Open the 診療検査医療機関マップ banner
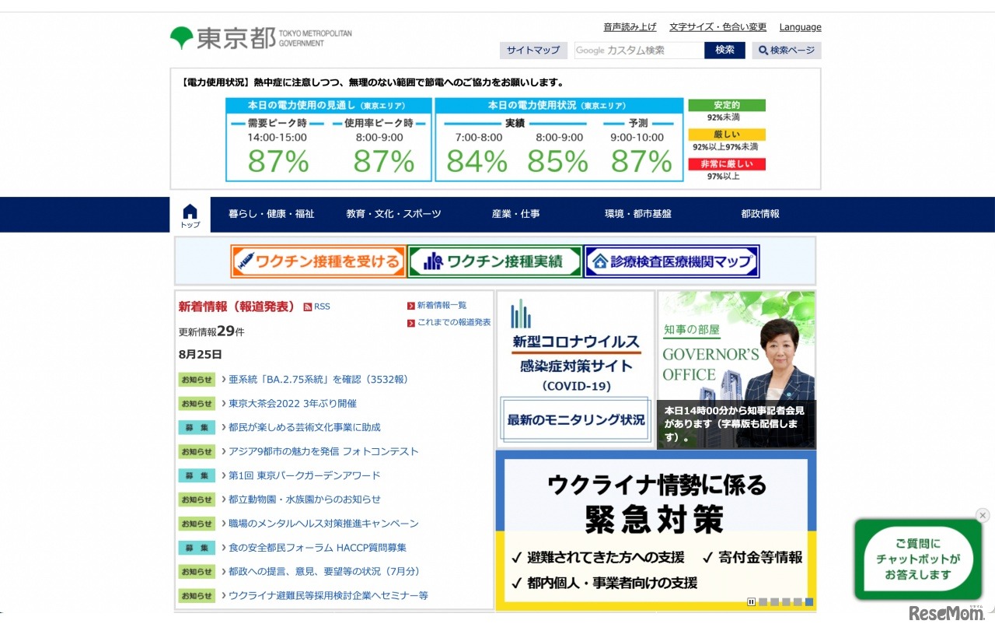The image size is (995, 631). tap(672, 261)
